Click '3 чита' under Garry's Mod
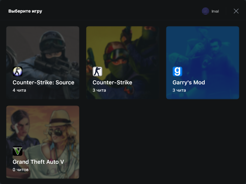Viewport: 246px width, 184px height. pos(179,90)
